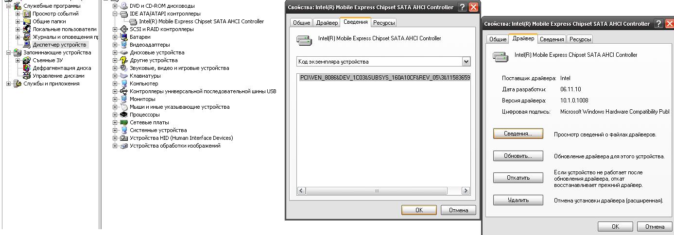Click the Системные устройства icon
The height and width of the screenshot is (235, 674).
click(x=124, y=130)
